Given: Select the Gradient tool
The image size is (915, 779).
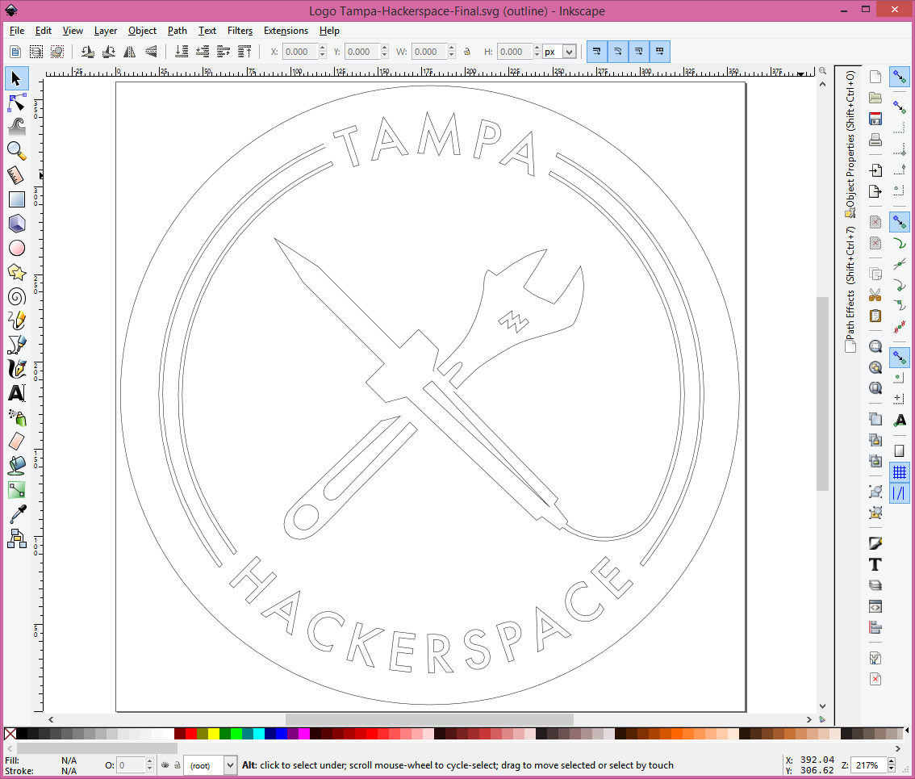Looking at the screenshot, I should tap(16, 490).
